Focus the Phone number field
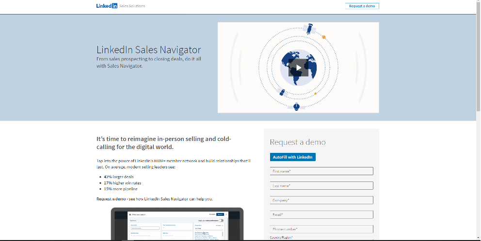Screen dimensions: 481x241 pyautogui.click(x=321, y=229)
